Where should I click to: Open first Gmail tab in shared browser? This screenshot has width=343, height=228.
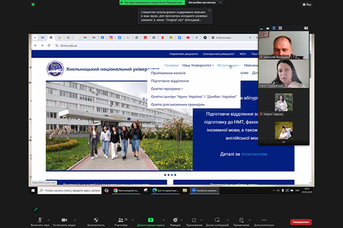[x=85, y=38]
